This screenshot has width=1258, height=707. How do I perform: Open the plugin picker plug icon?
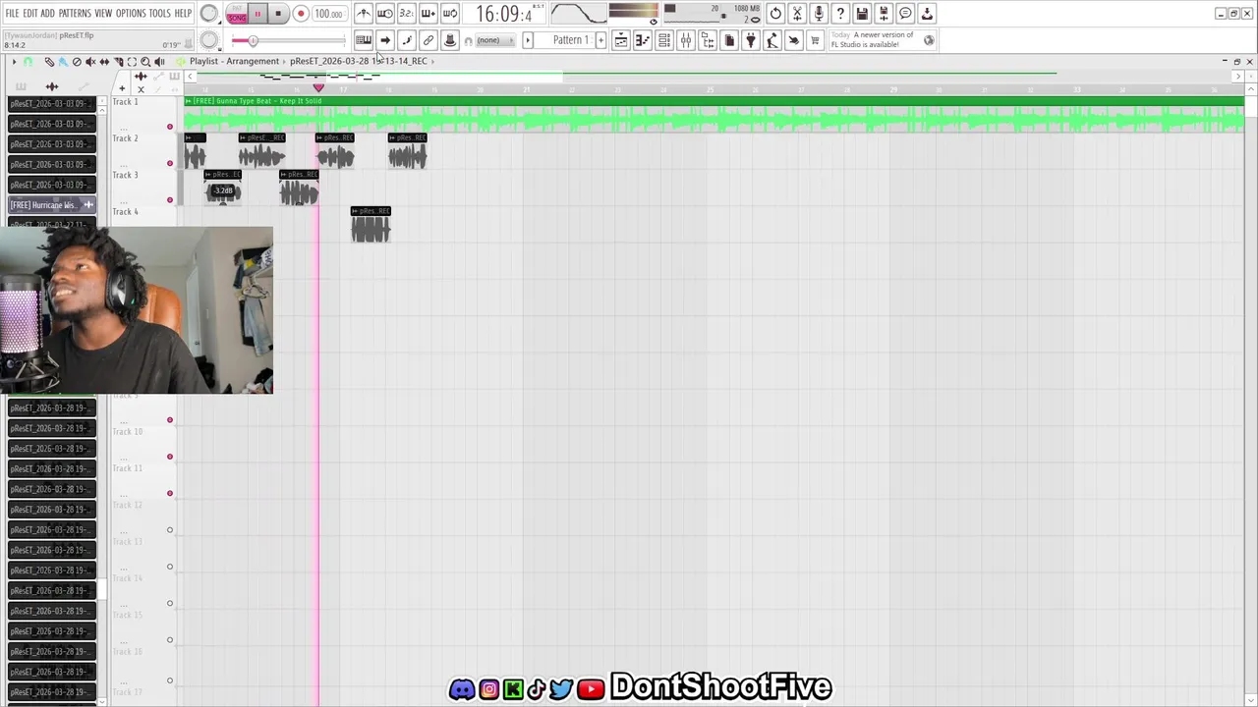click(x=751, y=40)
